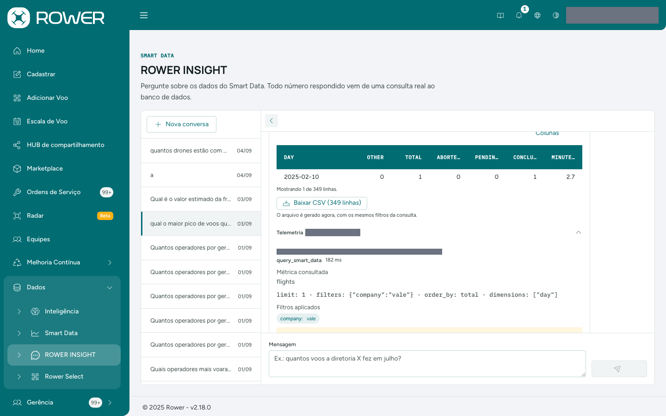This screenshot has height=416, width=666.
Task: Click the Cadastrar edit icon
Action: point(17,74)
